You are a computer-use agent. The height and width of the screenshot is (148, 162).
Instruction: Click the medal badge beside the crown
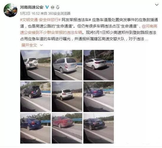[58, 7]
